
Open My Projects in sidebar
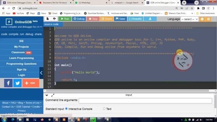click(x=21, y=47)
